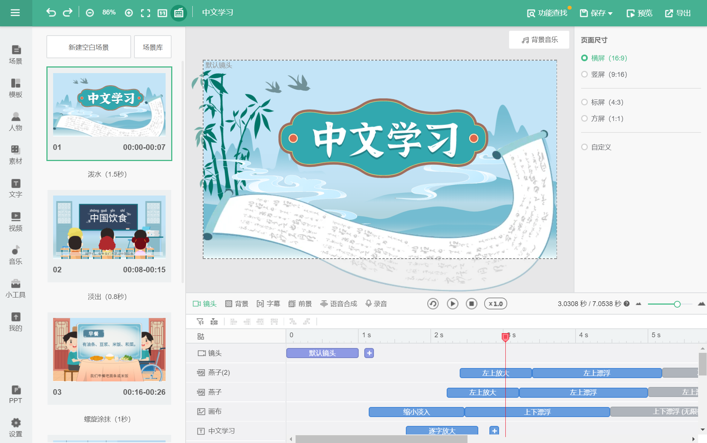The height and width of the screenshot is (443, 707).
Task: Open the PPT import sidebar panel
Action: 16,394
